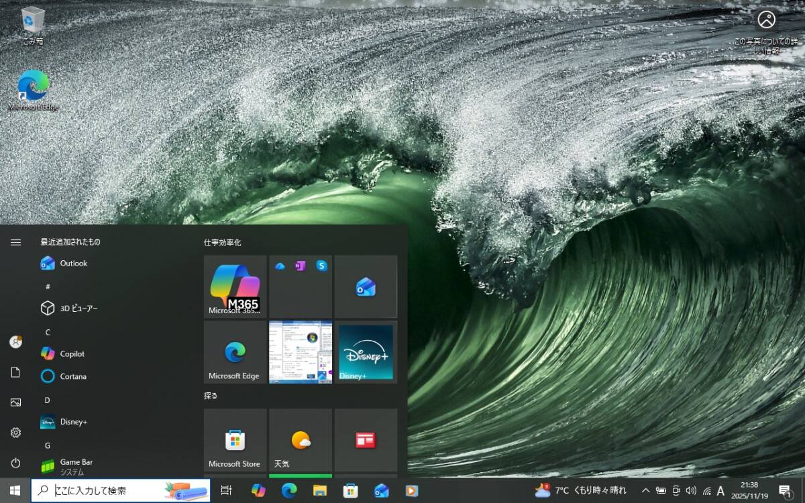Open File Explorer from the taskbar
Viewport: 805px width, 503px height.
point(320,490)
